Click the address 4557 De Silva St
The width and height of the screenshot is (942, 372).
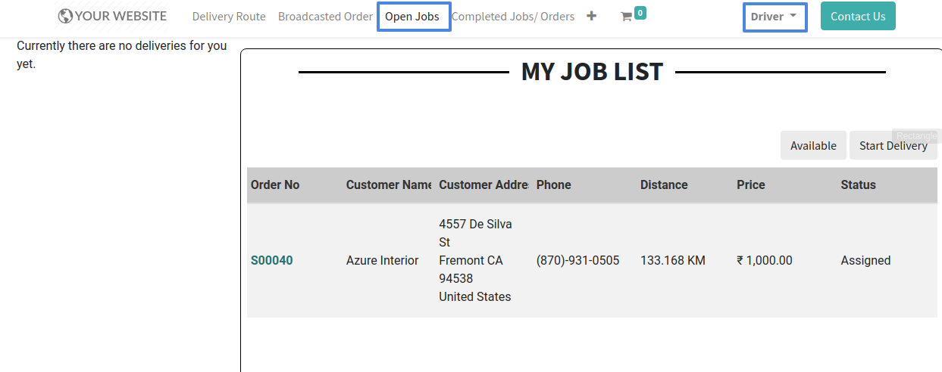pyautogui.click(x=475, y=233)
